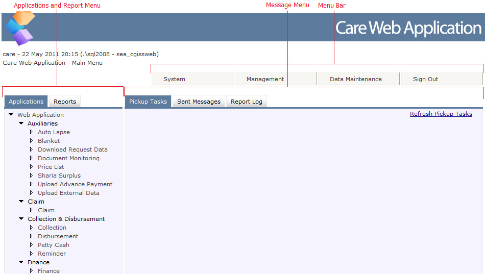The width and height of the screenshot is (485, 274).
Task: Expand the Price List arrow
Action: point(32,167)
